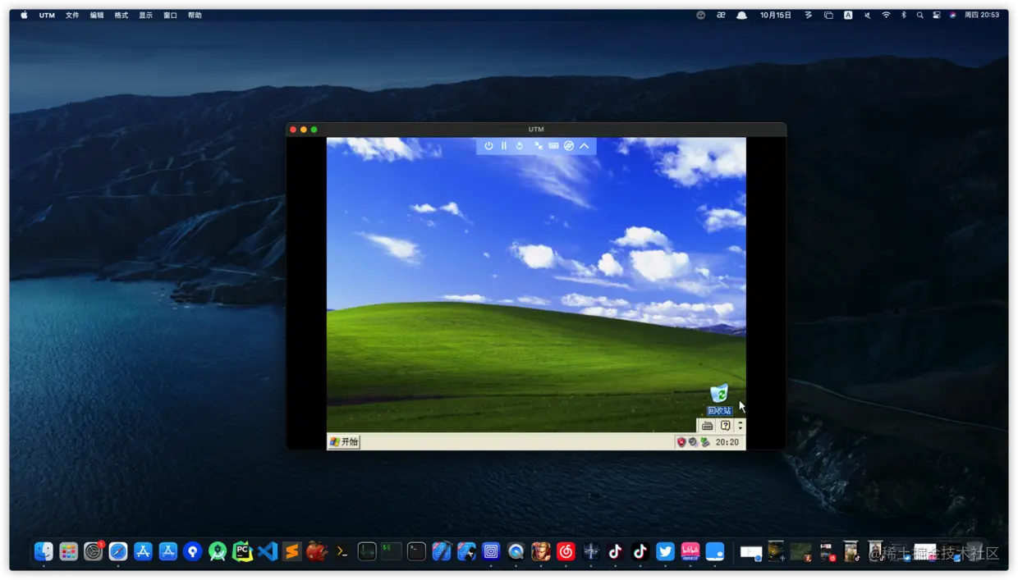Viewport: 1018px width, 580px height.
Task: Click the red tomato Dock icon
Action: pyautogui.click(x=317, y=551)
